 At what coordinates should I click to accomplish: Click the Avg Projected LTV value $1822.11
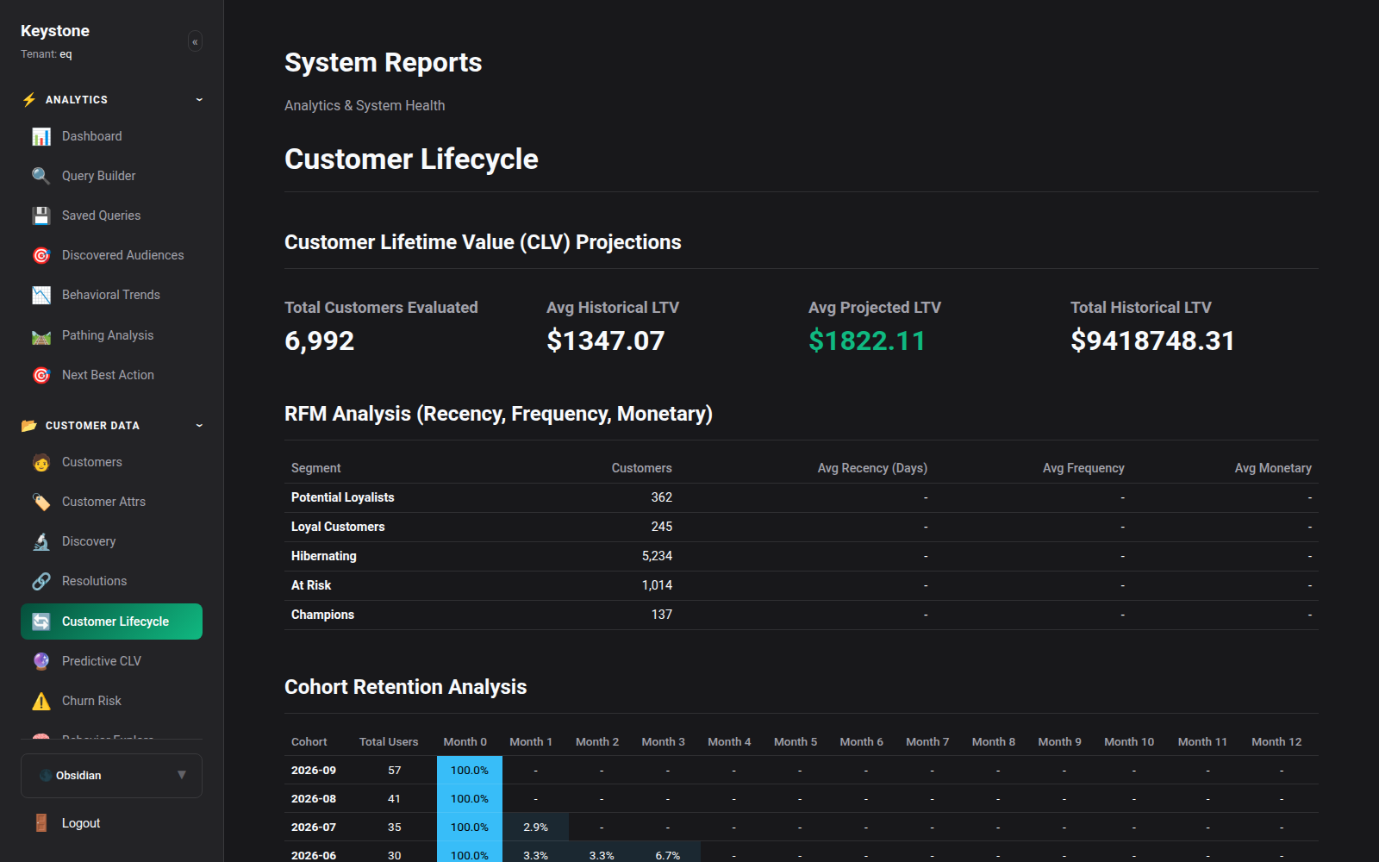point(867,340)
